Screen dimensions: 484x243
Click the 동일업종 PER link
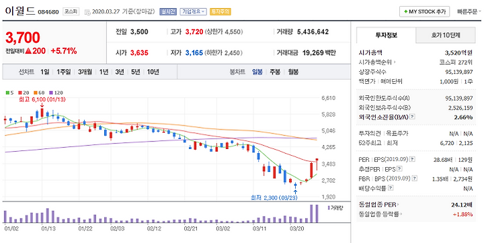[x=378, y=205]
